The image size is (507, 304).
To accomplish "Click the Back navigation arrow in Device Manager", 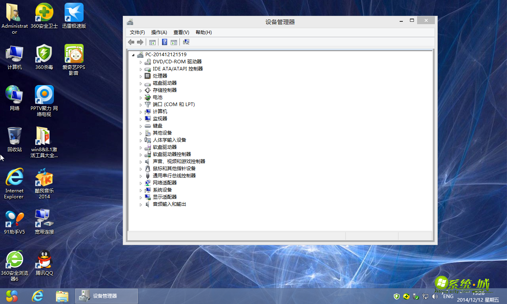I will coord(131,42).
